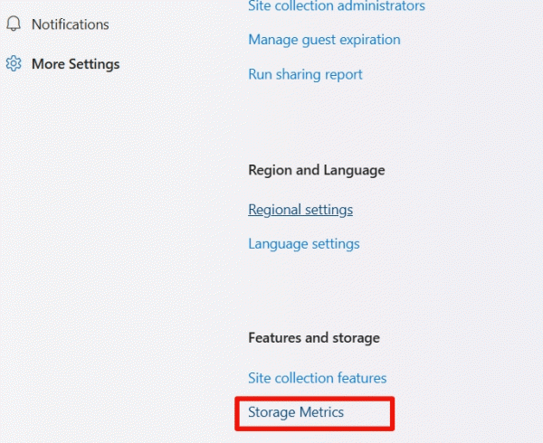
Task: Launch the sharing report
Action: 305,74
